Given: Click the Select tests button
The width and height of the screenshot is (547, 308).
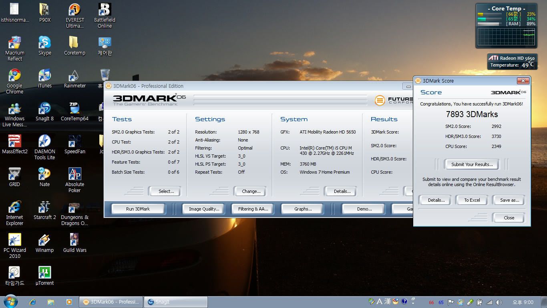Looking at the screenshot, I should tap(166, 191).
